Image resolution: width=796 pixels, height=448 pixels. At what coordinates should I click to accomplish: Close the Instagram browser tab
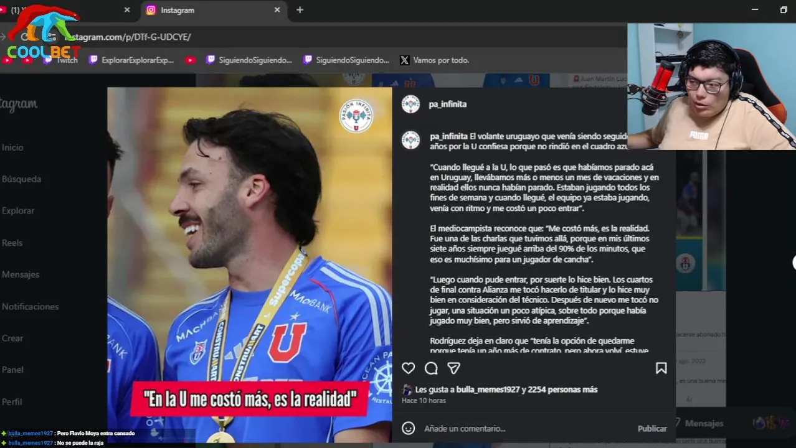[277, 10]
